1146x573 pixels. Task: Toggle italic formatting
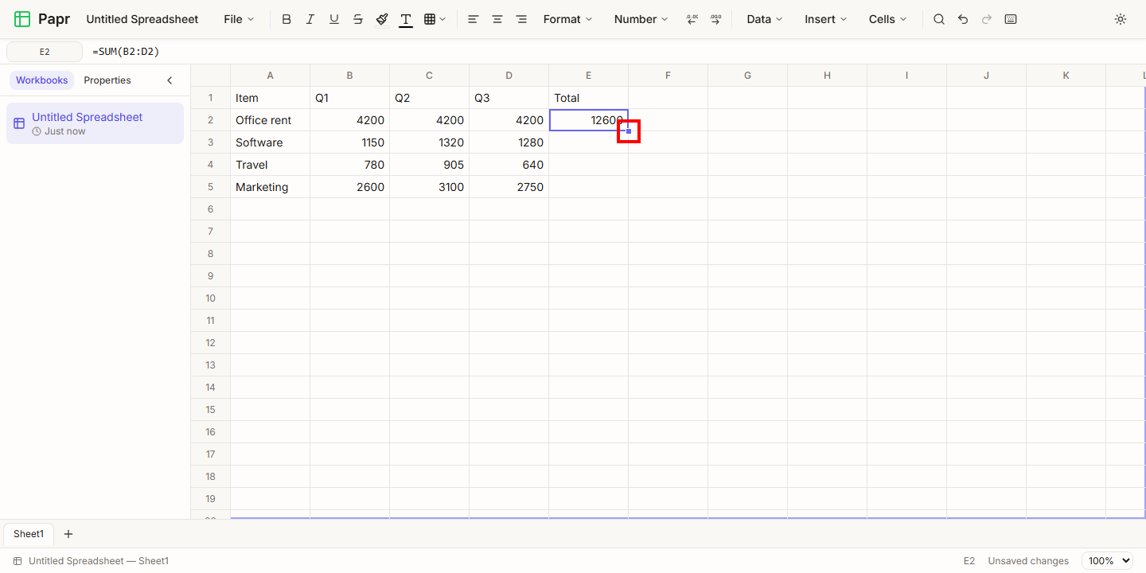pos(310,19)
